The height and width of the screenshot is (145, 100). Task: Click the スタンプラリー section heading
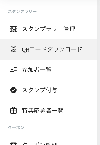click(x=22, y=12)
